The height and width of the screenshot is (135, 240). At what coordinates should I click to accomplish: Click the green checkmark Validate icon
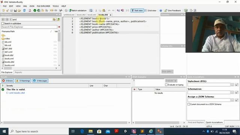pos(35,10)
